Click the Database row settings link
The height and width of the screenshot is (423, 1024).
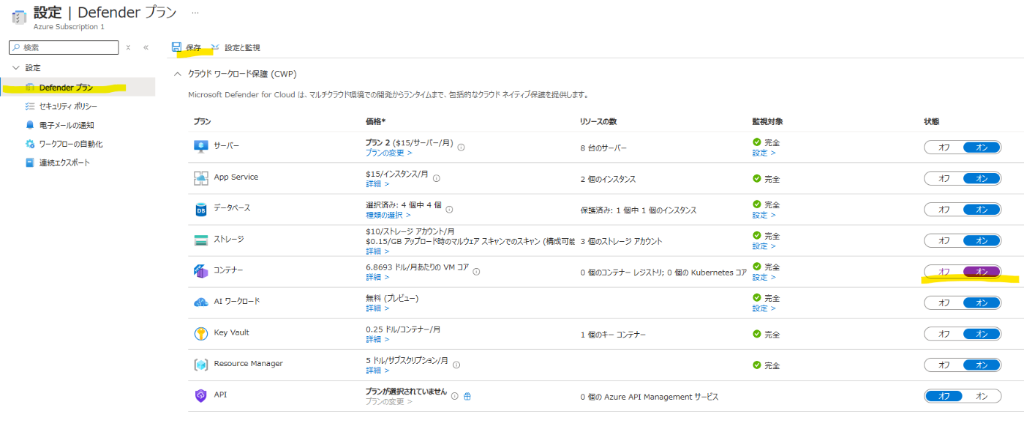point(764,215)
